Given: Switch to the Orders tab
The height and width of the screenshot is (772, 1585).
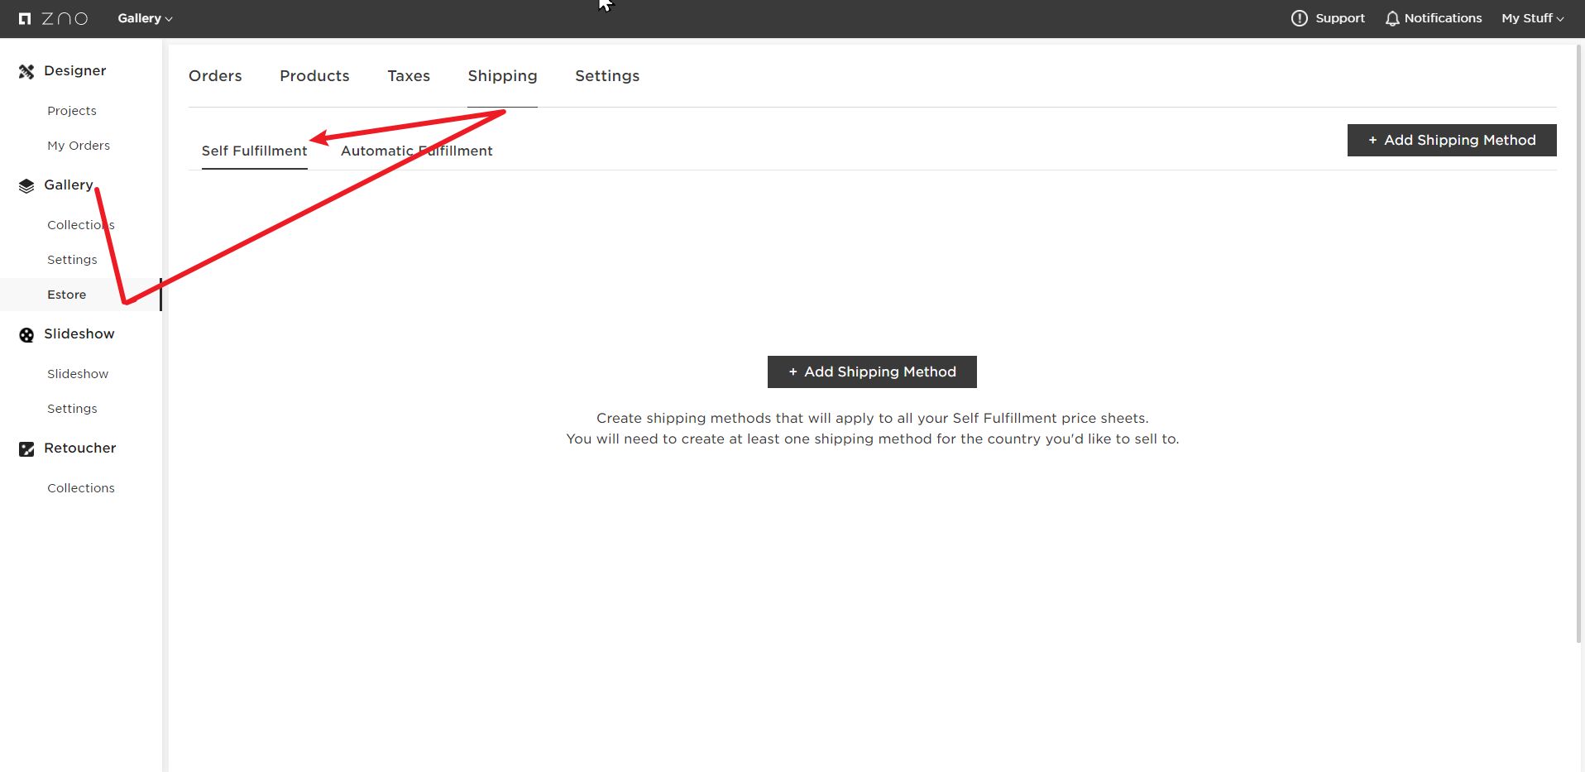Looking at the screenshot, I should pos(215,76).
